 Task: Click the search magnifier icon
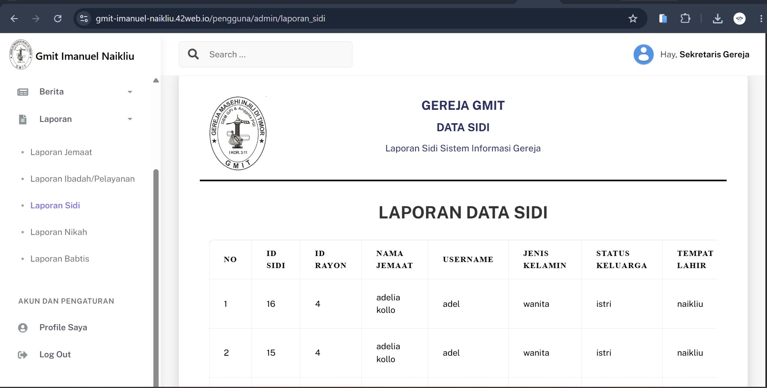pos(193,54)
